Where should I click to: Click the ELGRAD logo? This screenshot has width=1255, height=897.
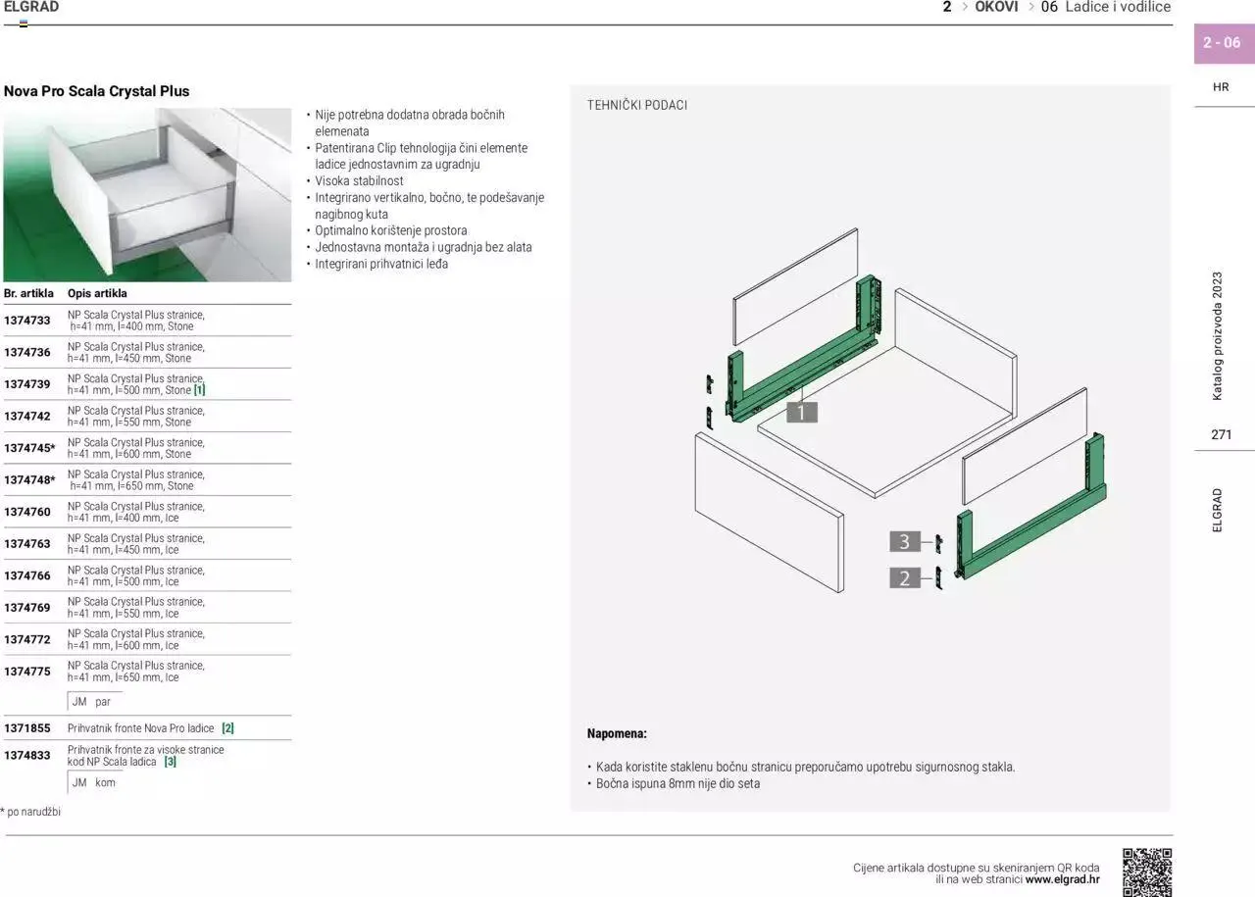pyautogui.click(x=31, y=7)
